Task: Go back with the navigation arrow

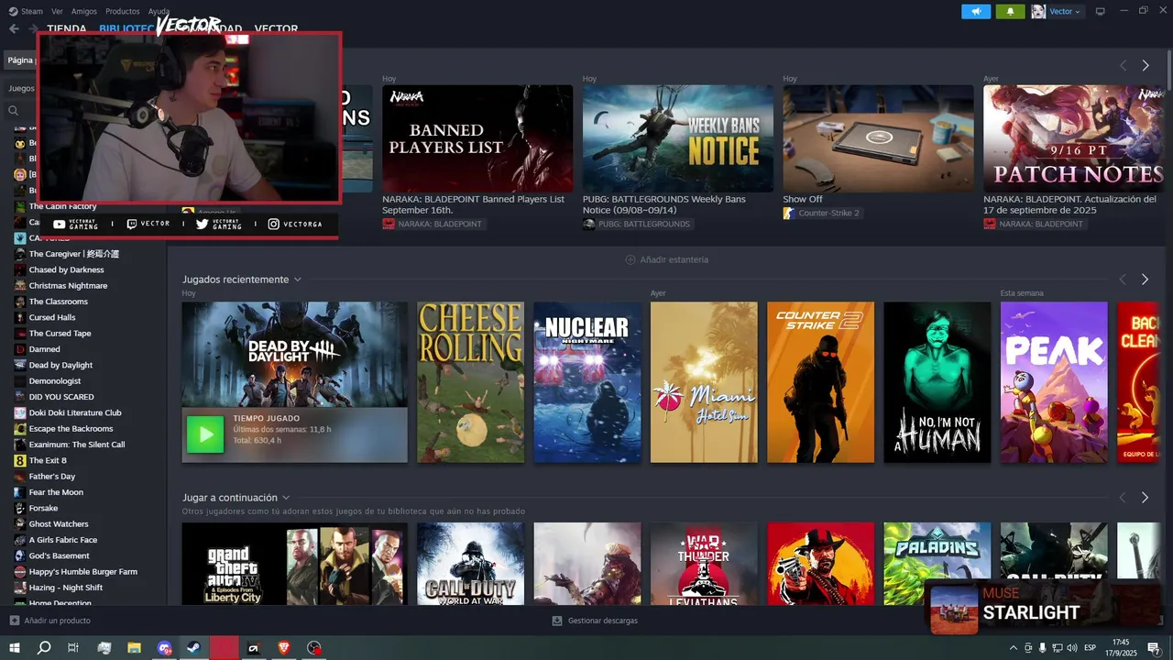Action: pos(14,29)
